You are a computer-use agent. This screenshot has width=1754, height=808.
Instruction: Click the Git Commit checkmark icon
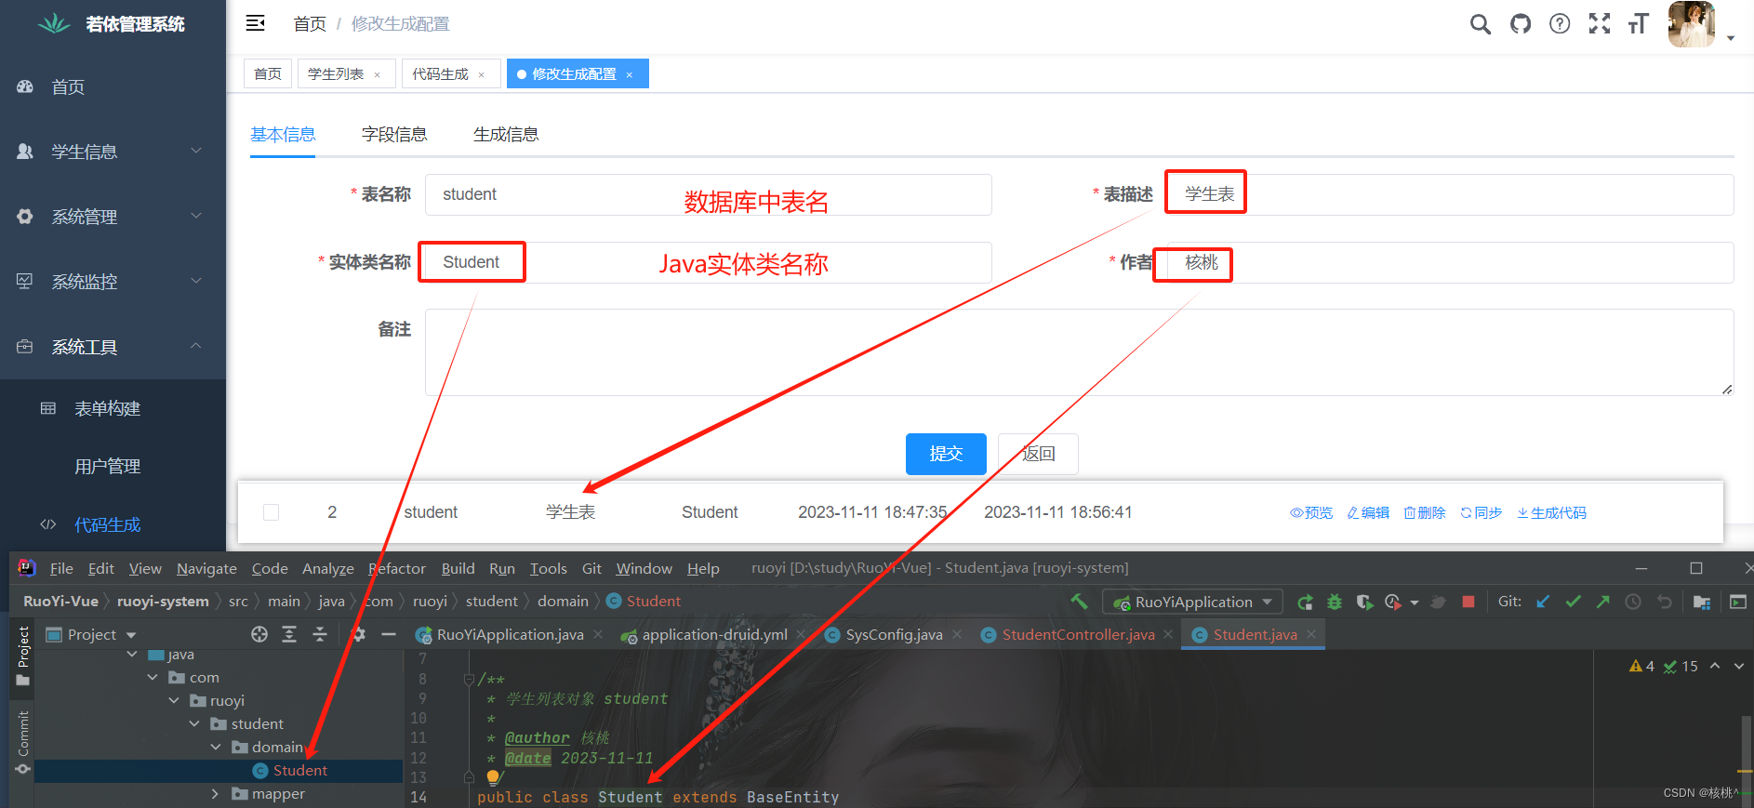[x=1573, y=602]
